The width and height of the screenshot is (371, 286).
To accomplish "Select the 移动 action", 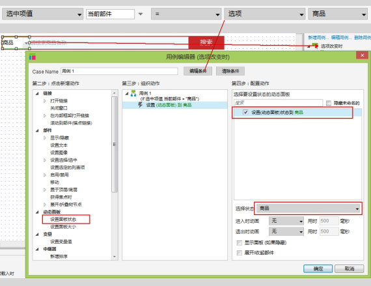I will coord(55,182).
